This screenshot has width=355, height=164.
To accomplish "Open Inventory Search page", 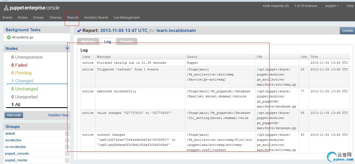I will (96, 18).
